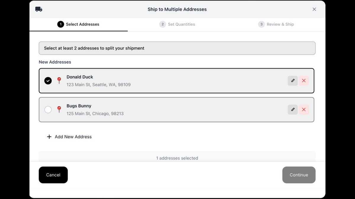Viewport: 355px width, 199px height.
Task: Click the 1 addresses selected status text
Action: (x=177, y=158)
